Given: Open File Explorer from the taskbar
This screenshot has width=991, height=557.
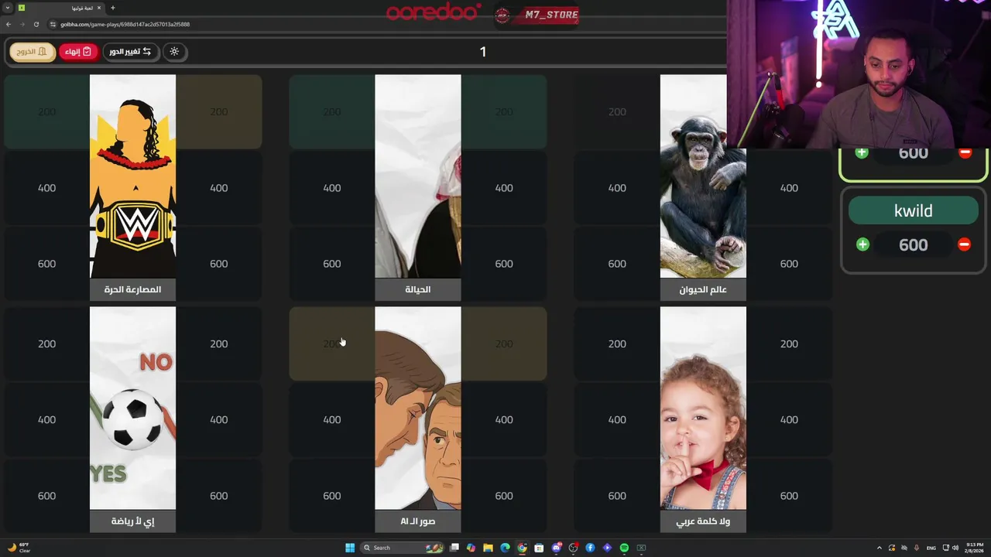Looking at the screenshot, I should point(488,548).
